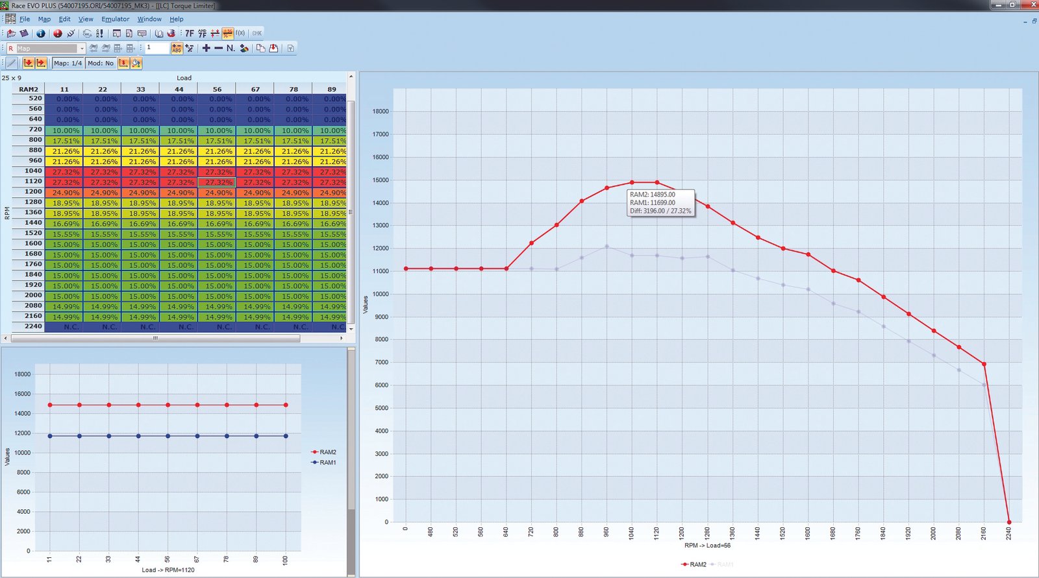Click the copy pages icon
The width and height of the screenshot is (1039, 578).
(260, 48)
